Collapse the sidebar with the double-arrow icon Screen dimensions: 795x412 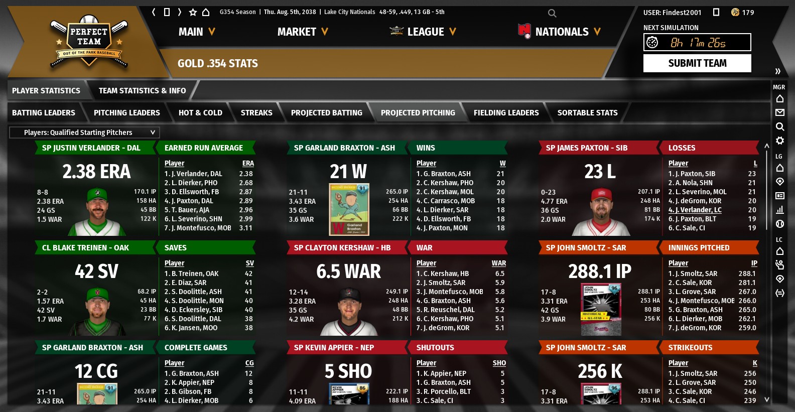point(778,71)
